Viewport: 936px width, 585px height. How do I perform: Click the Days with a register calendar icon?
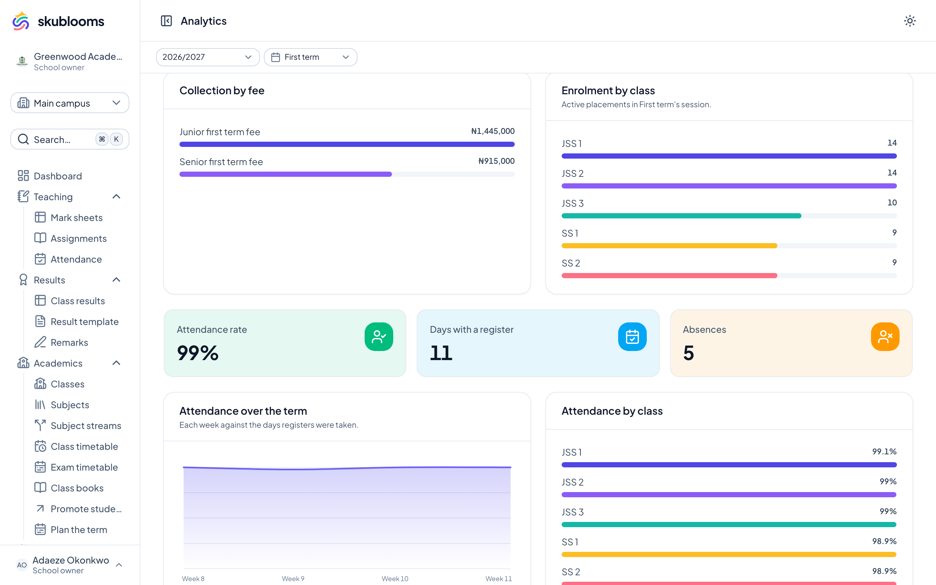coord(632,337)
